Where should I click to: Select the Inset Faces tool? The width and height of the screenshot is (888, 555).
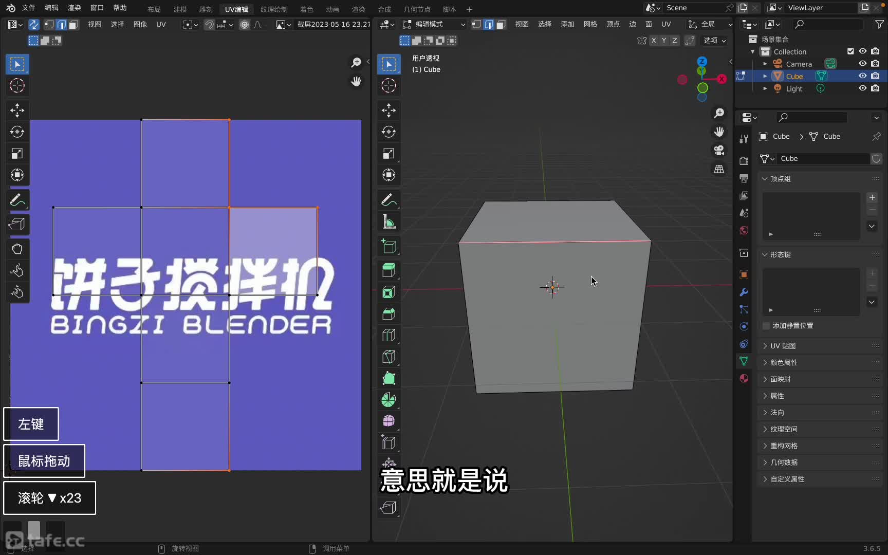[x=389, y=292]
